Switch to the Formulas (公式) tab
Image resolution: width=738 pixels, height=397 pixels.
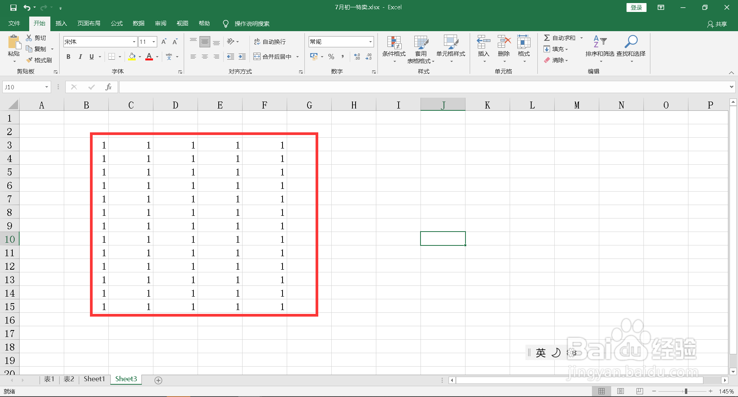point(117,23)
